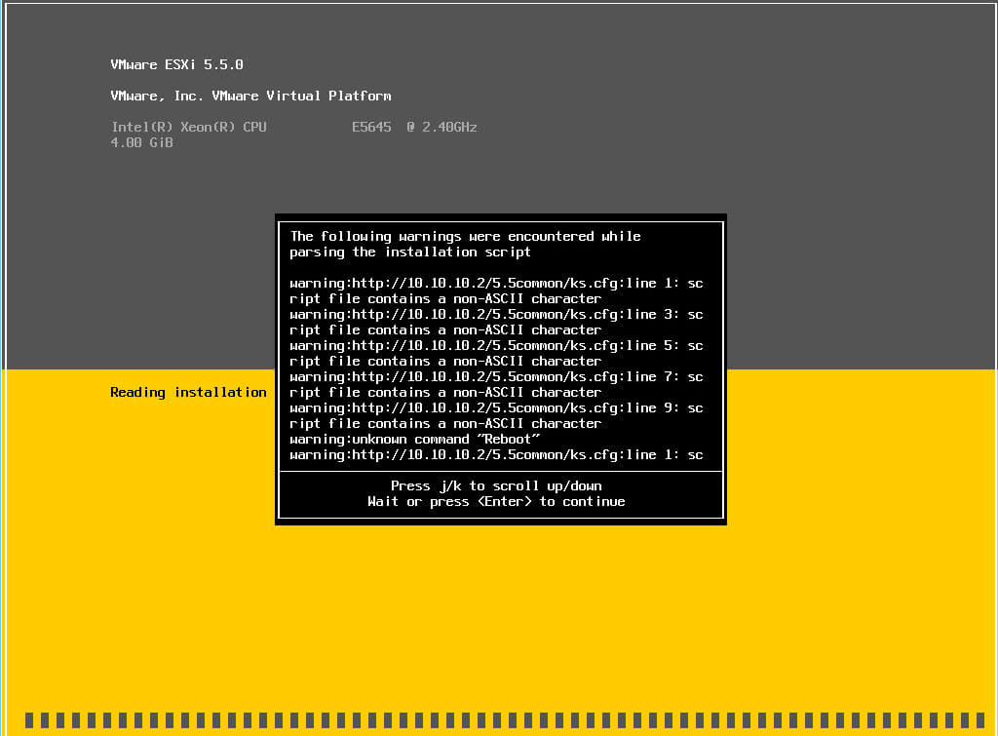Select the ks.cfg line 3 non-ASCII warning

click(x=496, y=322)
